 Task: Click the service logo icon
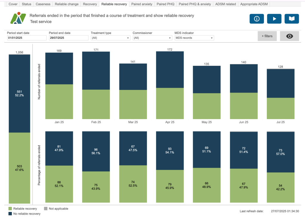click(18, 18)
